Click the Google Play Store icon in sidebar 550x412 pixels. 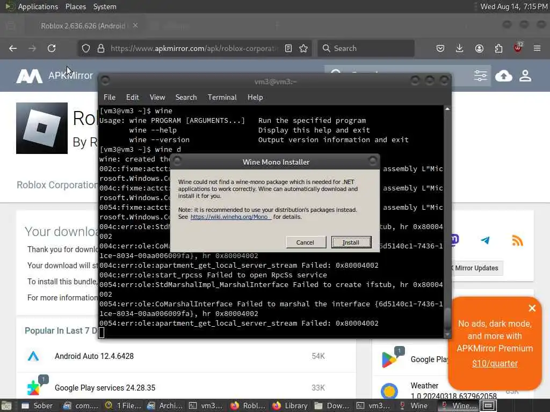click(x=389, y=360)
